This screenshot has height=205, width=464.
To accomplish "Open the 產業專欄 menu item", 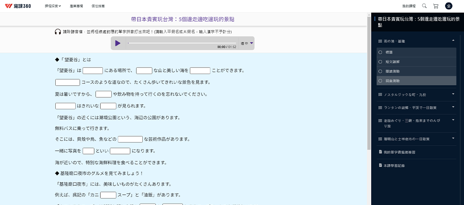I will pyautogui.click(x=76, y=6).
